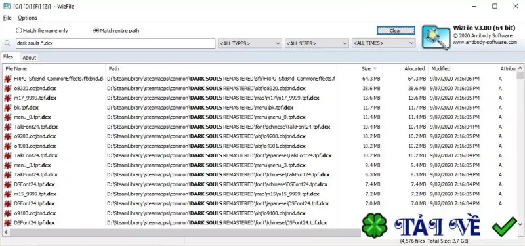Screen dimensions: 525x246
Task: Click path ending font\japanese\TalkFont24.tpf.dcx
Action: (219, 155)
